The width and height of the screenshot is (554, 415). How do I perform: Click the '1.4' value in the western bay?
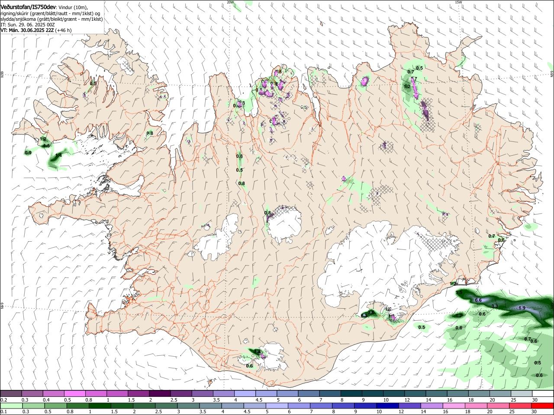58,155
